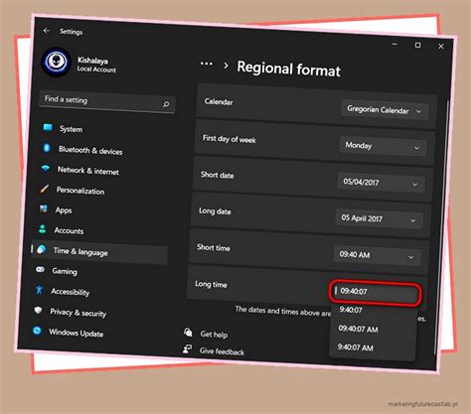
Task: Click Find a setting search box
Action: 107,102
